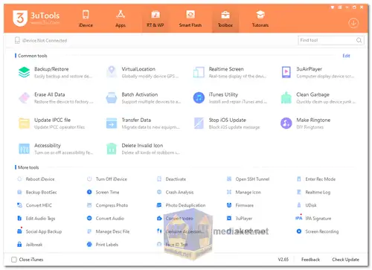The image size is (372, 270).
Task: Launch VirtualLocation via its pin icon
Action: click(x=112, y=71)
